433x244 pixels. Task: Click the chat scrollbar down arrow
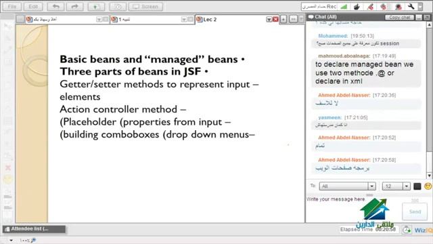(429, 176)
